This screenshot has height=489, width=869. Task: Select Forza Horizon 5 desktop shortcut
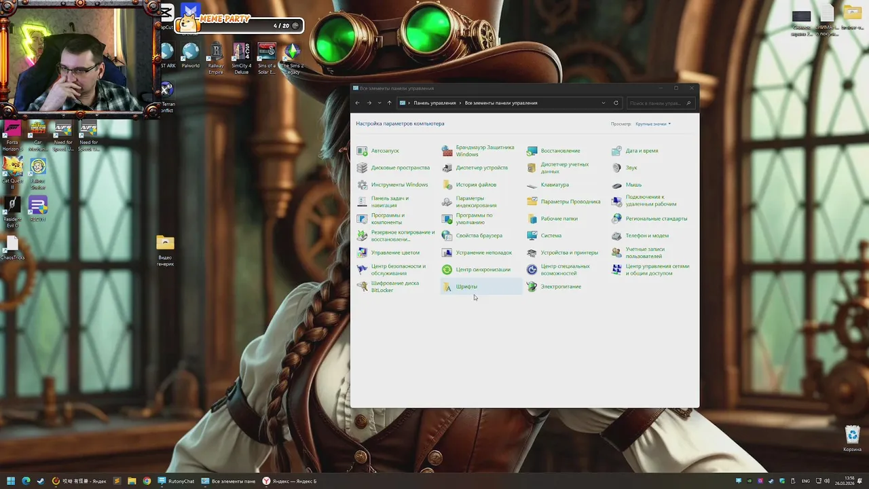(12, 136)
